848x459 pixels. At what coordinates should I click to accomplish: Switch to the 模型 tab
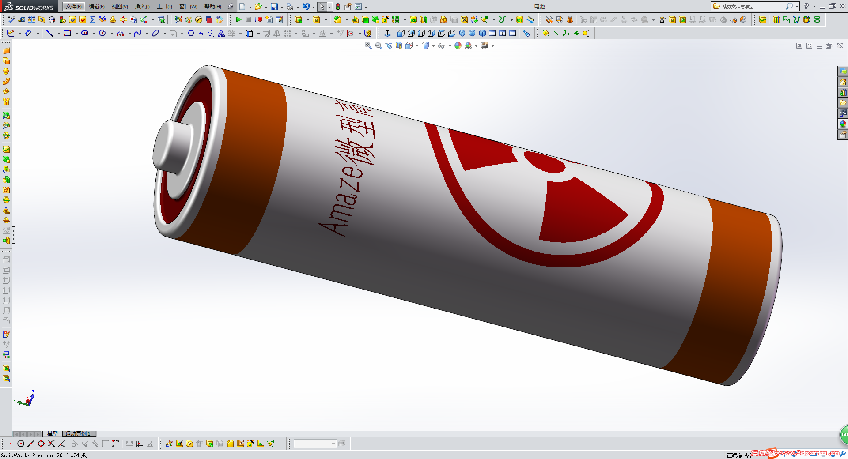(53, 434)
